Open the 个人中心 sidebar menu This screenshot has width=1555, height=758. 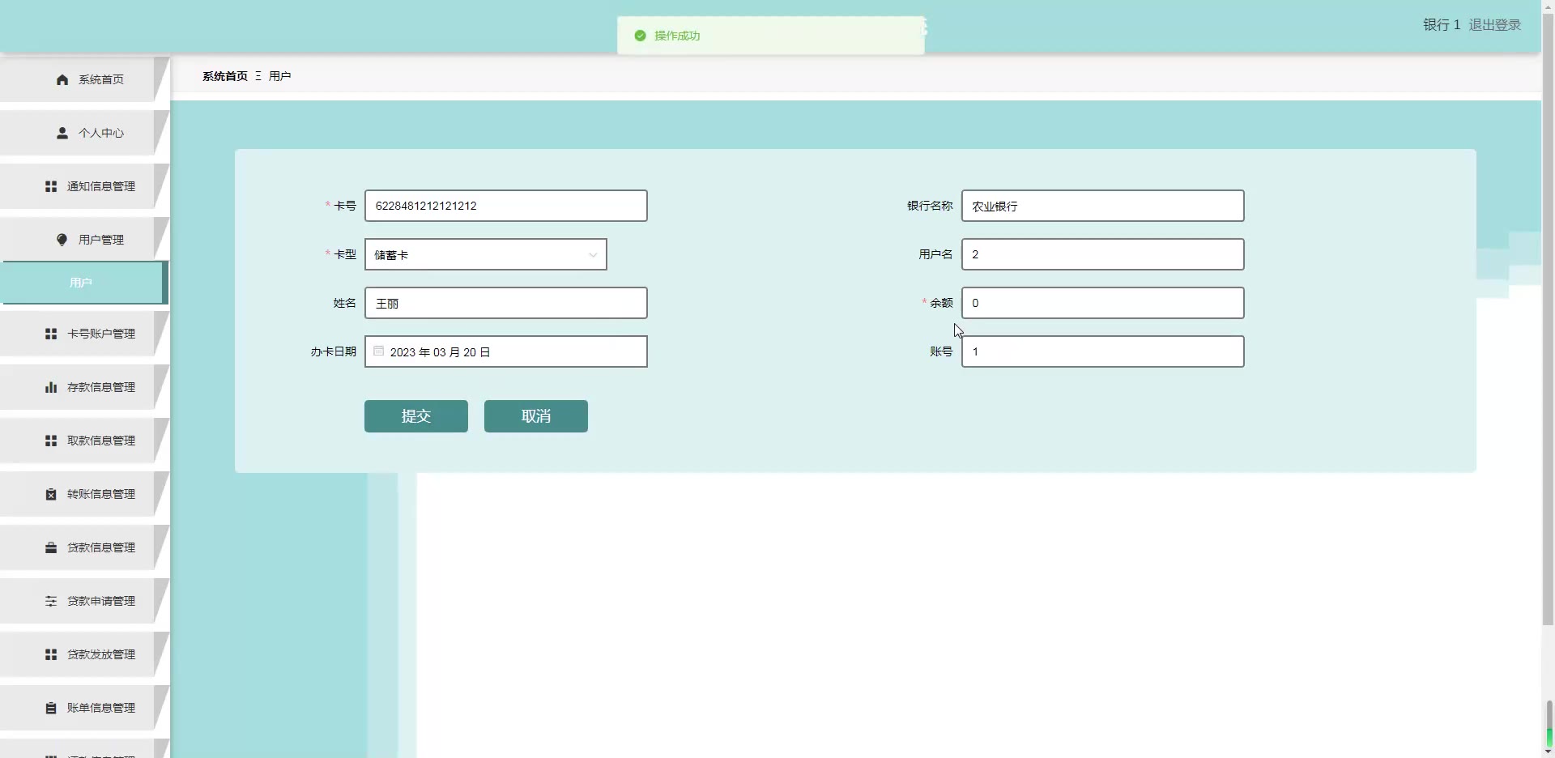click(84, 133)
